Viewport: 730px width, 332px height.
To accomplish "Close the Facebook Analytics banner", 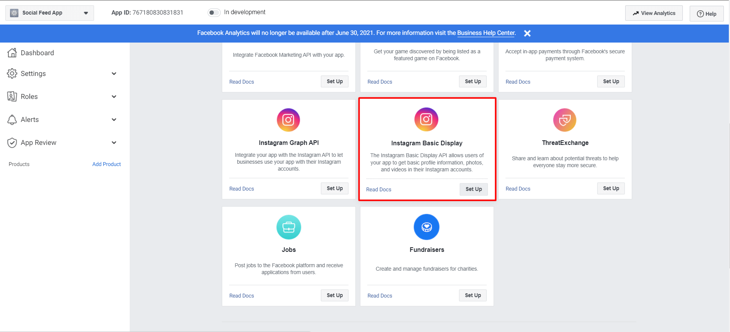I will click(x=527, y=33).
